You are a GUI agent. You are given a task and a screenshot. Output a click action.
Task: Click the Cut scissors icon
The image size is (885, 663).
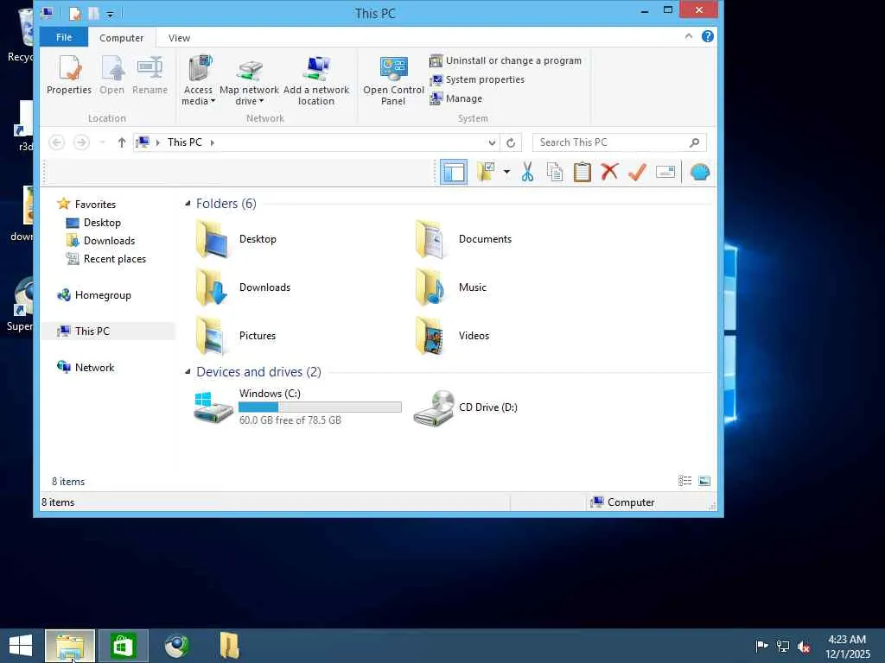[x=528, y=172]
